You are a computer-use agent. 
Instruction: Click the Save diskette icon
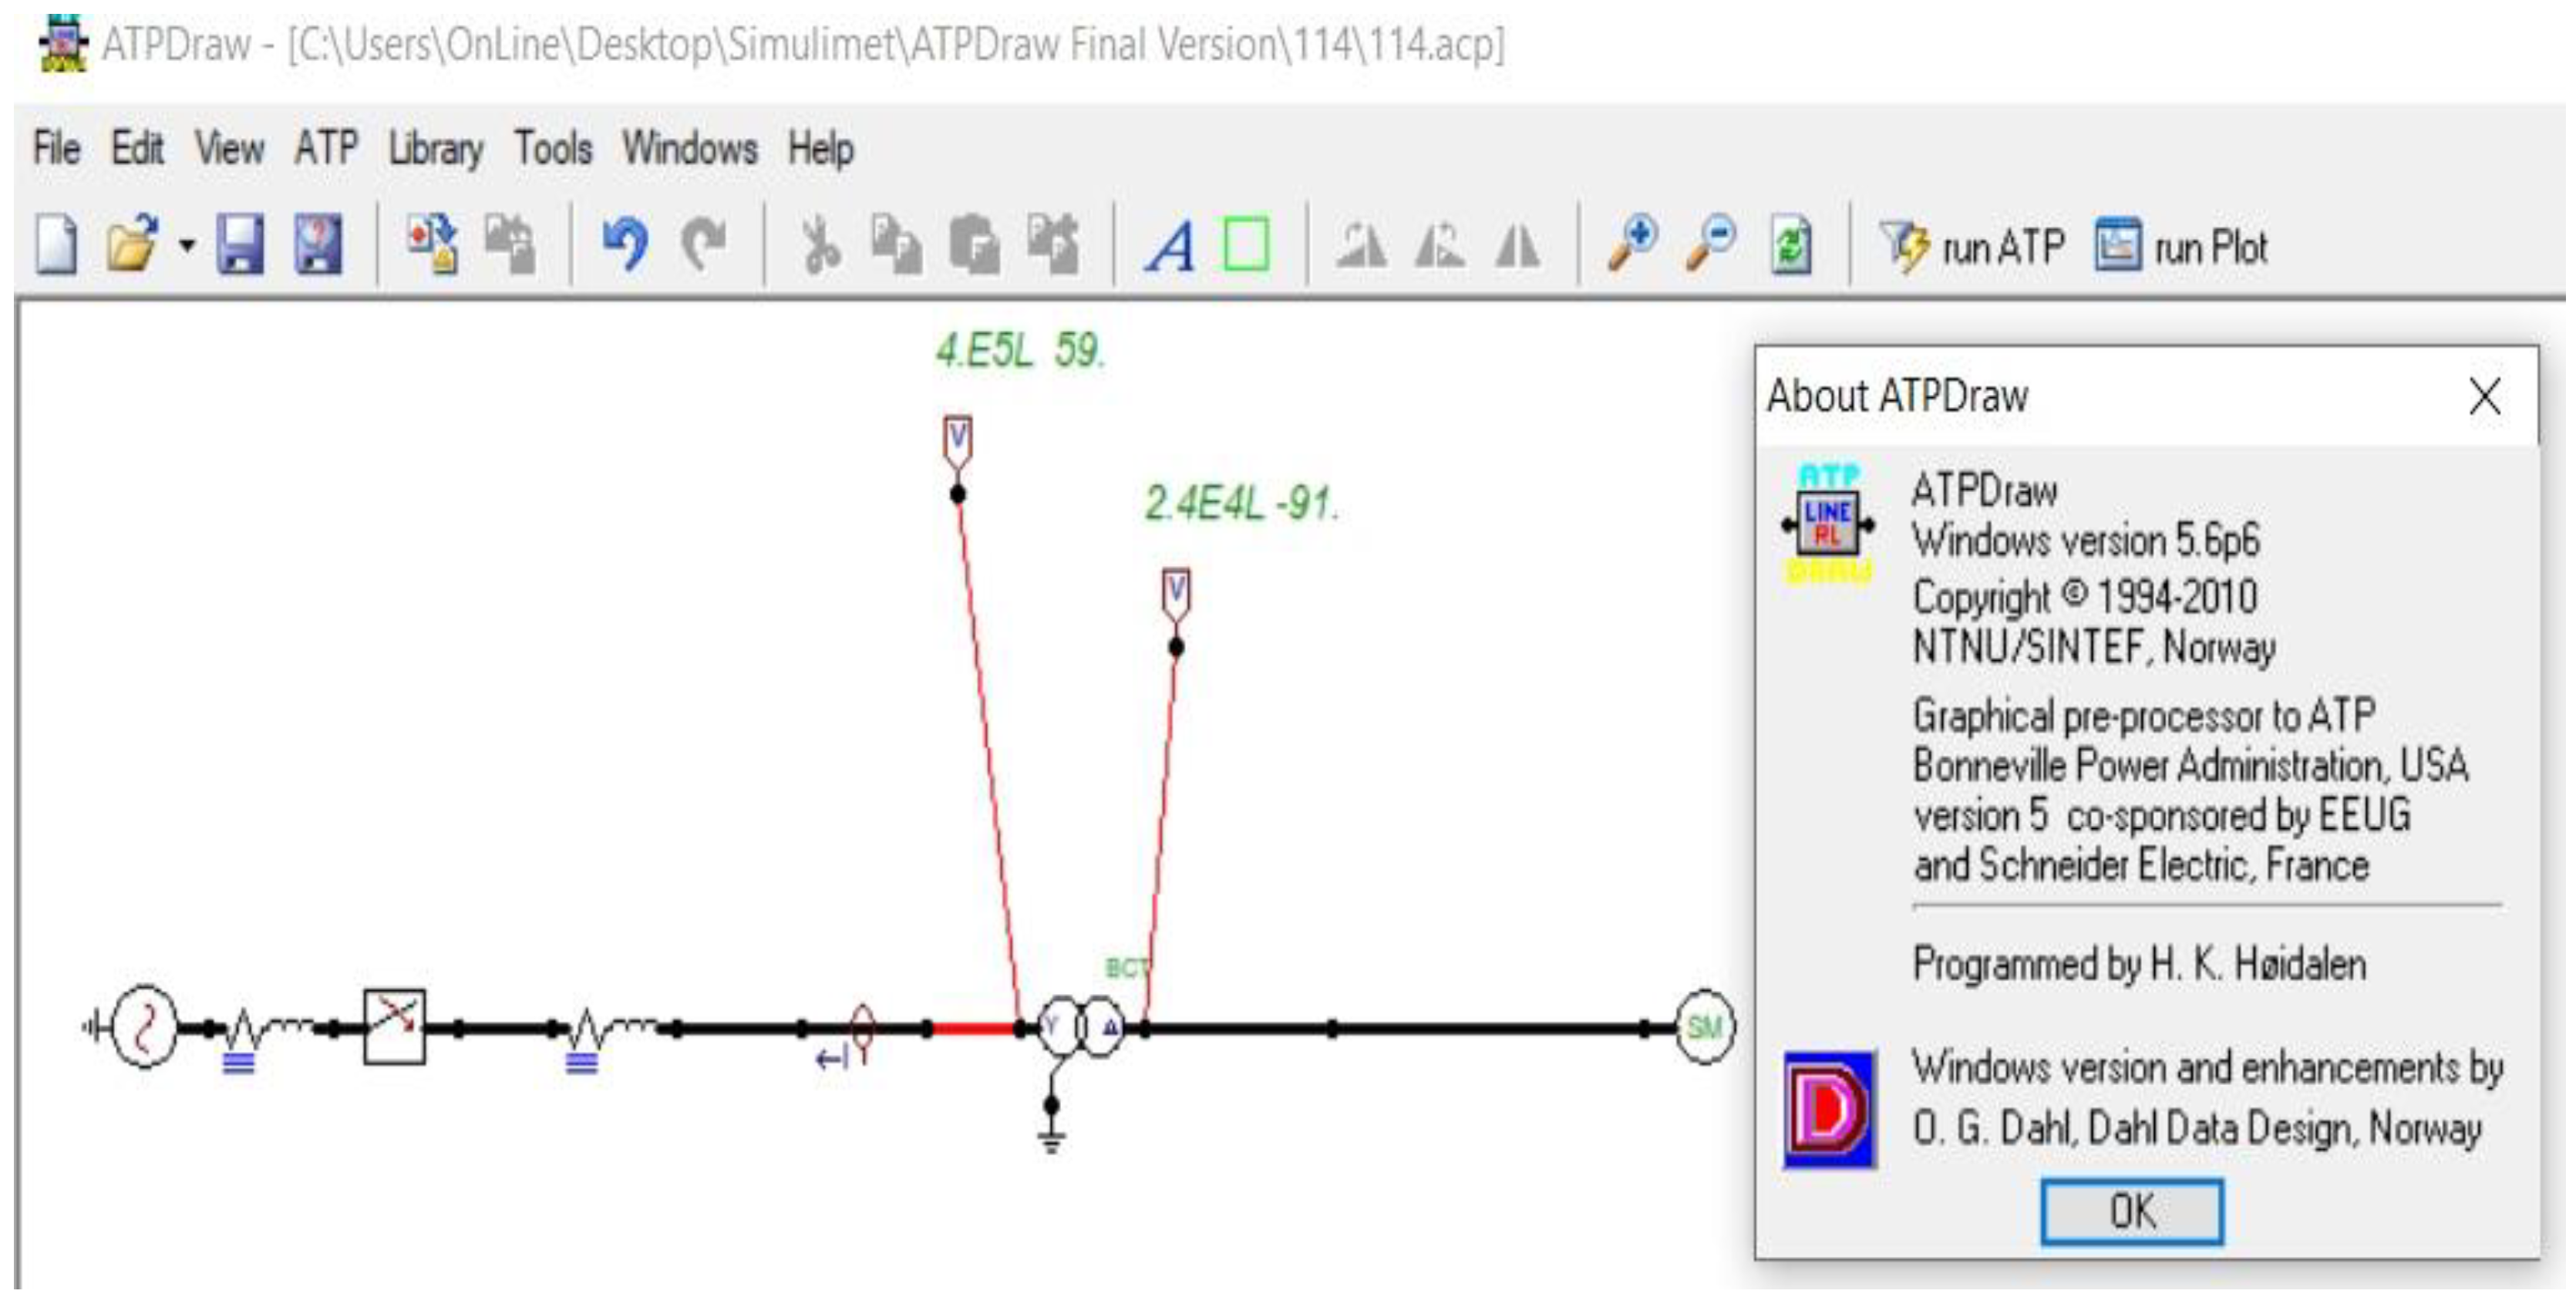click(x=240, y=245)
